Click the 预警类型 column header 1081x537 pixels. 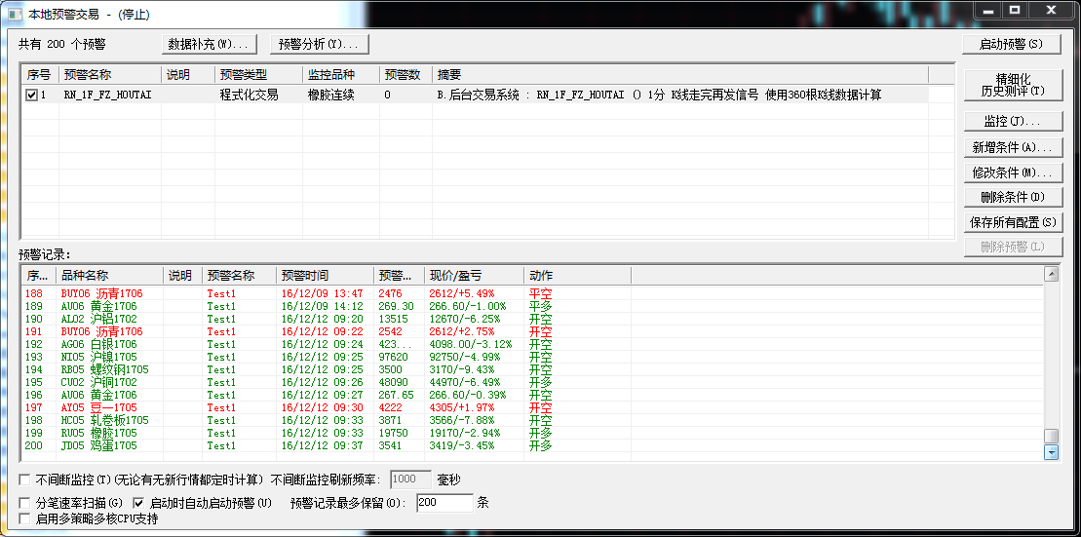point(258,74)
